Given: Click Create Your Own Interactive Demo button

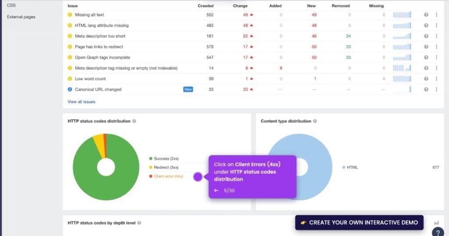Looking at the screenshot, I should coord(359,222).
